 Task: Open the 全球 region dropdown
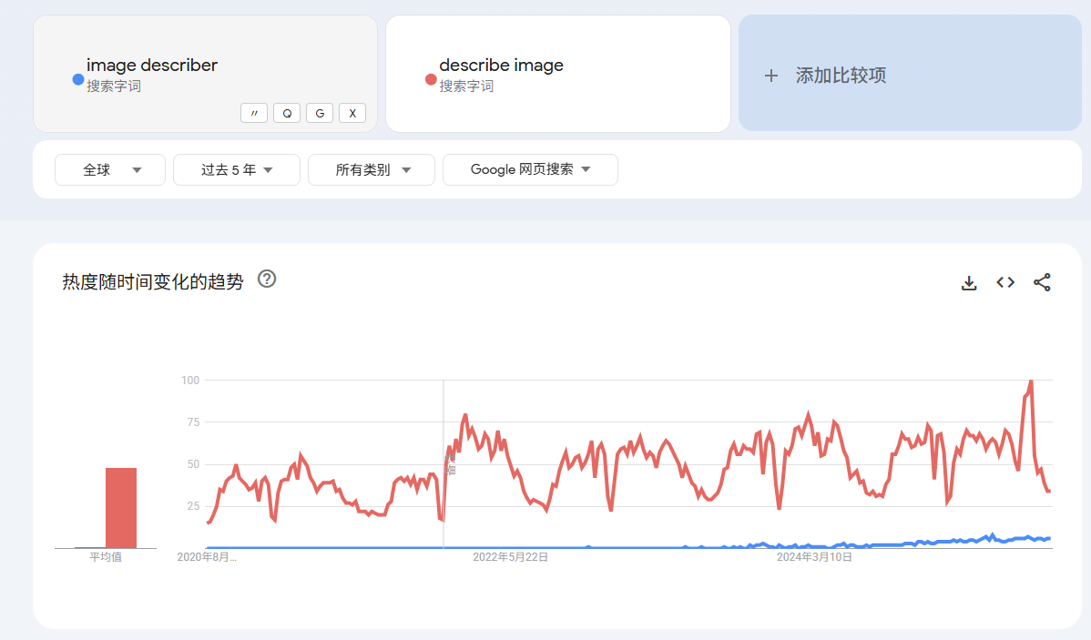click(x=110, y=169)
